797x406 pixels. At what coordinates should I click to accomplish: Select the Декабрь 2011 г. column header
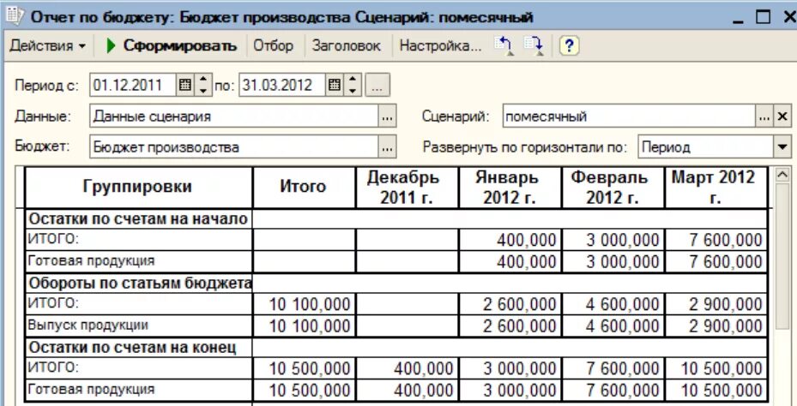pyautogui.click(x=407, y=187)
